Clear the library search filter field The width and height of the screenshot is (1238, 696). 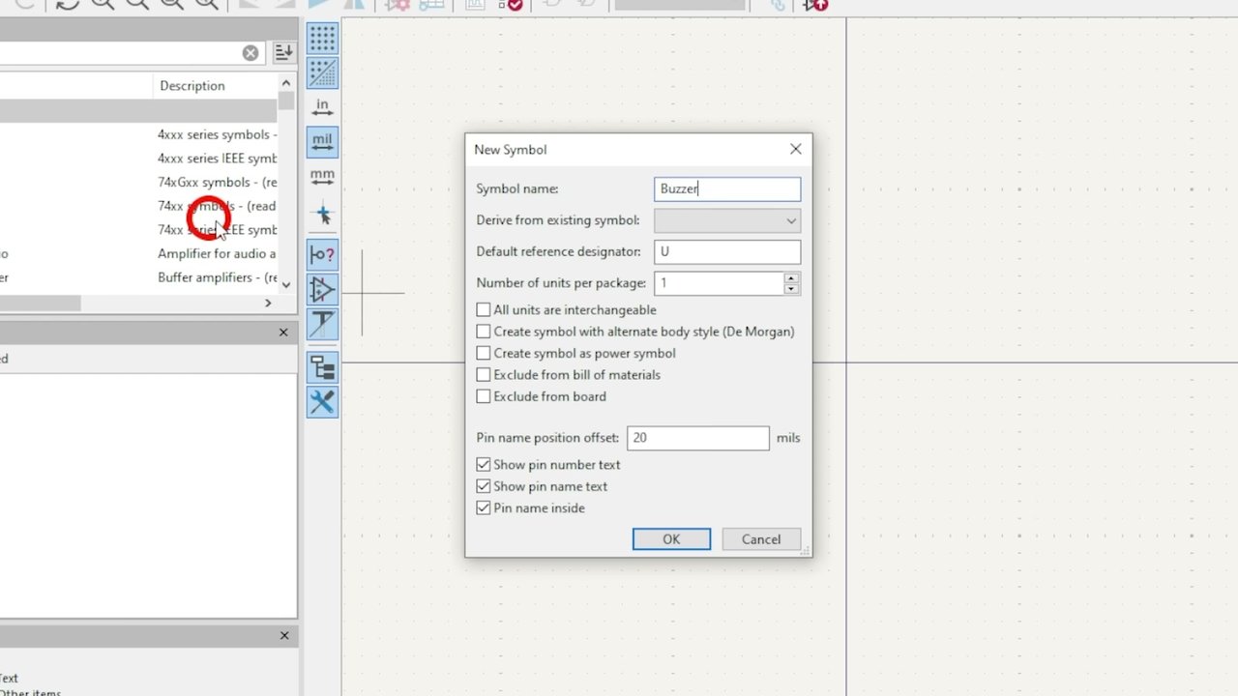click(251, 53)
